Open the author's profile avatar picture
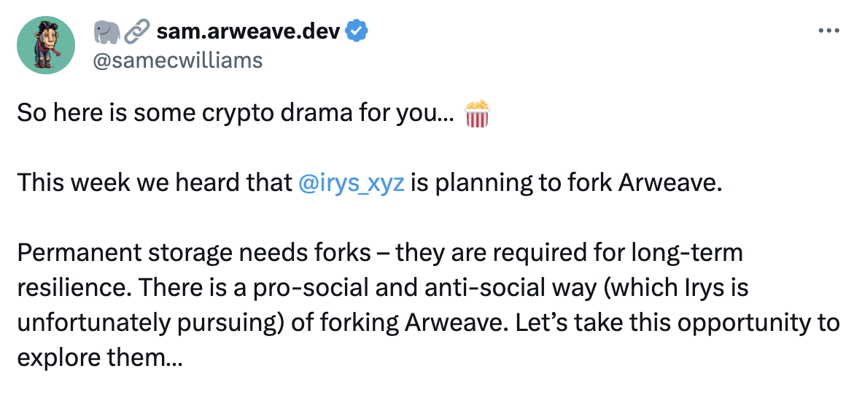The width and height of the screenshot is (846, 398). coord(46,45)
